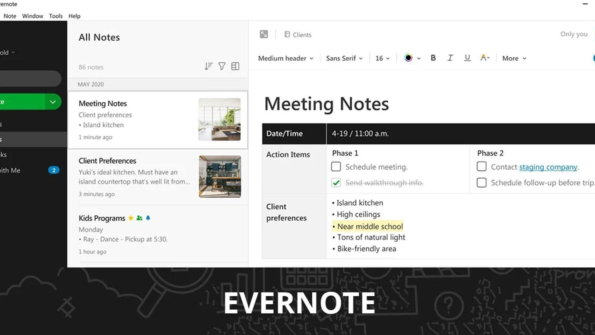Expand the font color dropdown arrow
This screenshot has height=335, width=595.
(419, 58)
